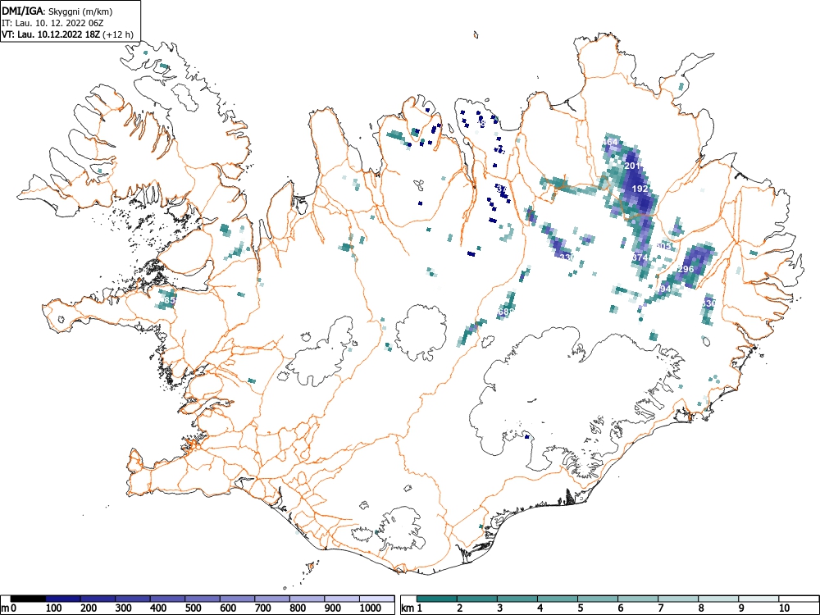This screenshot has height=615, width=820.
Task: Click the 'km' unit label of the legend
Action: 408,608
